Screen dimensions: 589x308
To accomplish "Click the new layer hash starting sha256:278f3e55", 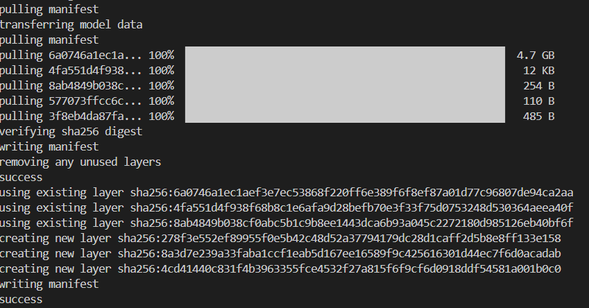I will tap(339, 238).
